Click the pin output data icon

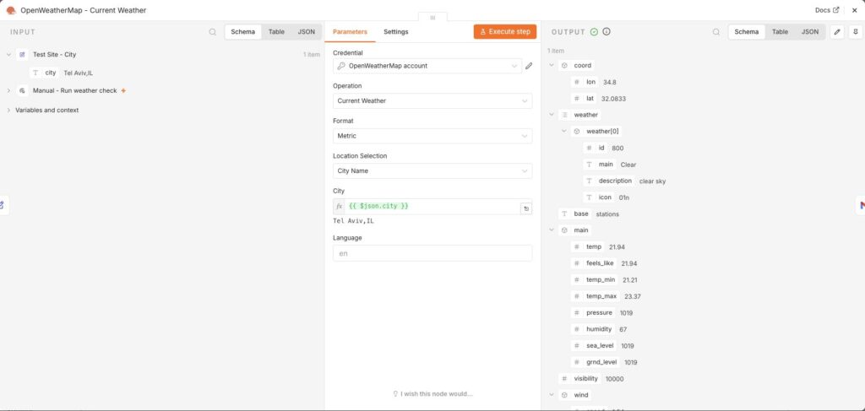(856, 32)
